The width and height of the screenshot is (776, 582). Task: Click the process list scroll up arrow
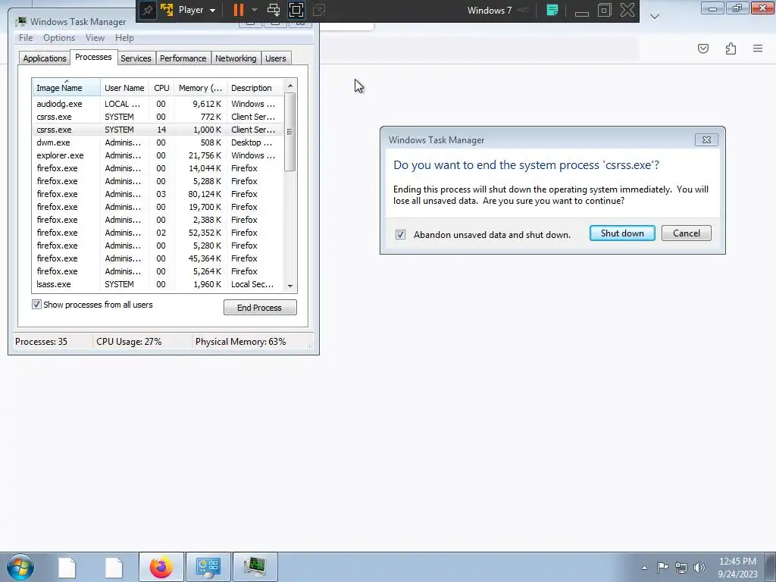coord(290,86)
